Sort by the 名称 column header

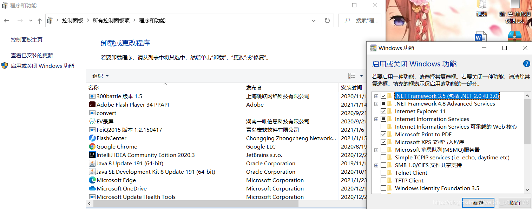coord(93,87)
